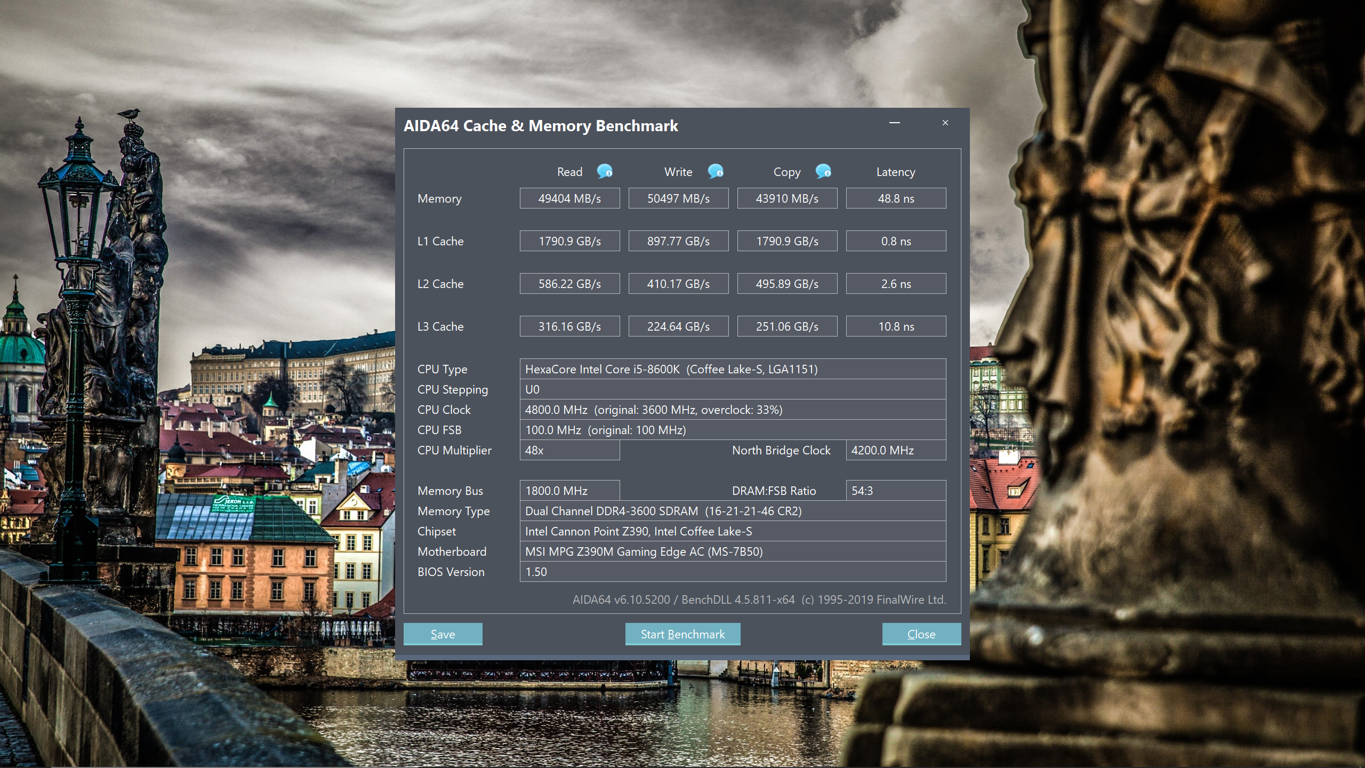Click the L1 Cache Read value box
The image size is (1365, 768).
click(x=569, y=241)
